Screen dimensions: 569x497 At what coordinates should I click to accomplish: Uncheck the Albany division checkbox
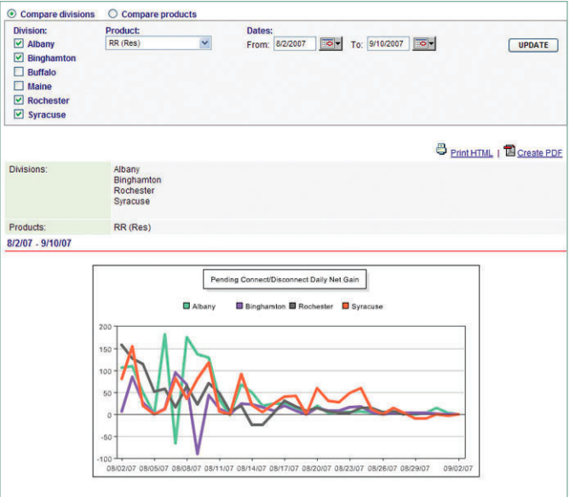click(x=19, y=43)
